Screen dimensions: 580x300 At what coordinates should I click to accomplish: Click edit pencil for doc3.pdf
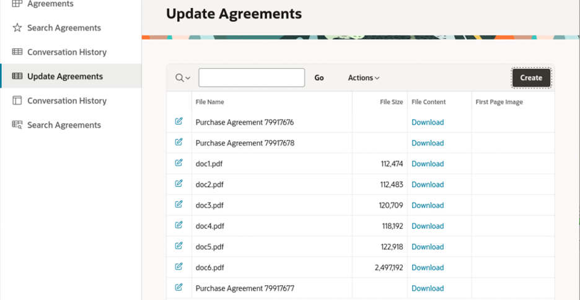click(178, 205)
